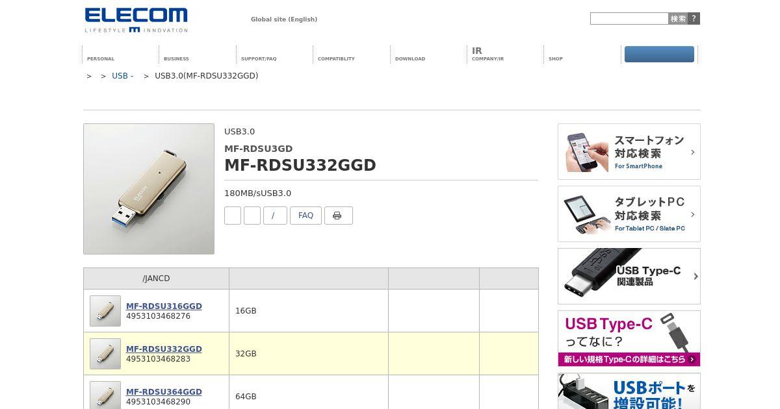This screenshot has height=409, width=780.
Task: Click the 16GB capacity cell
Action: (309, 311)
